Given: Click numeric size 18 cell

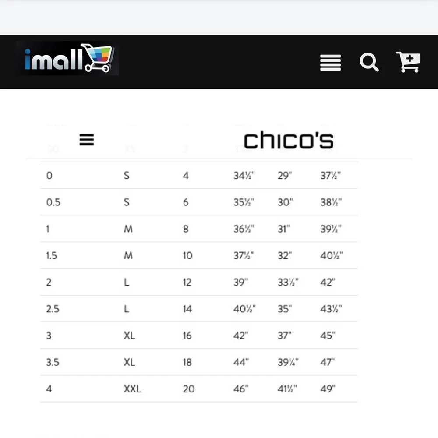Looking at the screenshot, I should click(187, 362).
